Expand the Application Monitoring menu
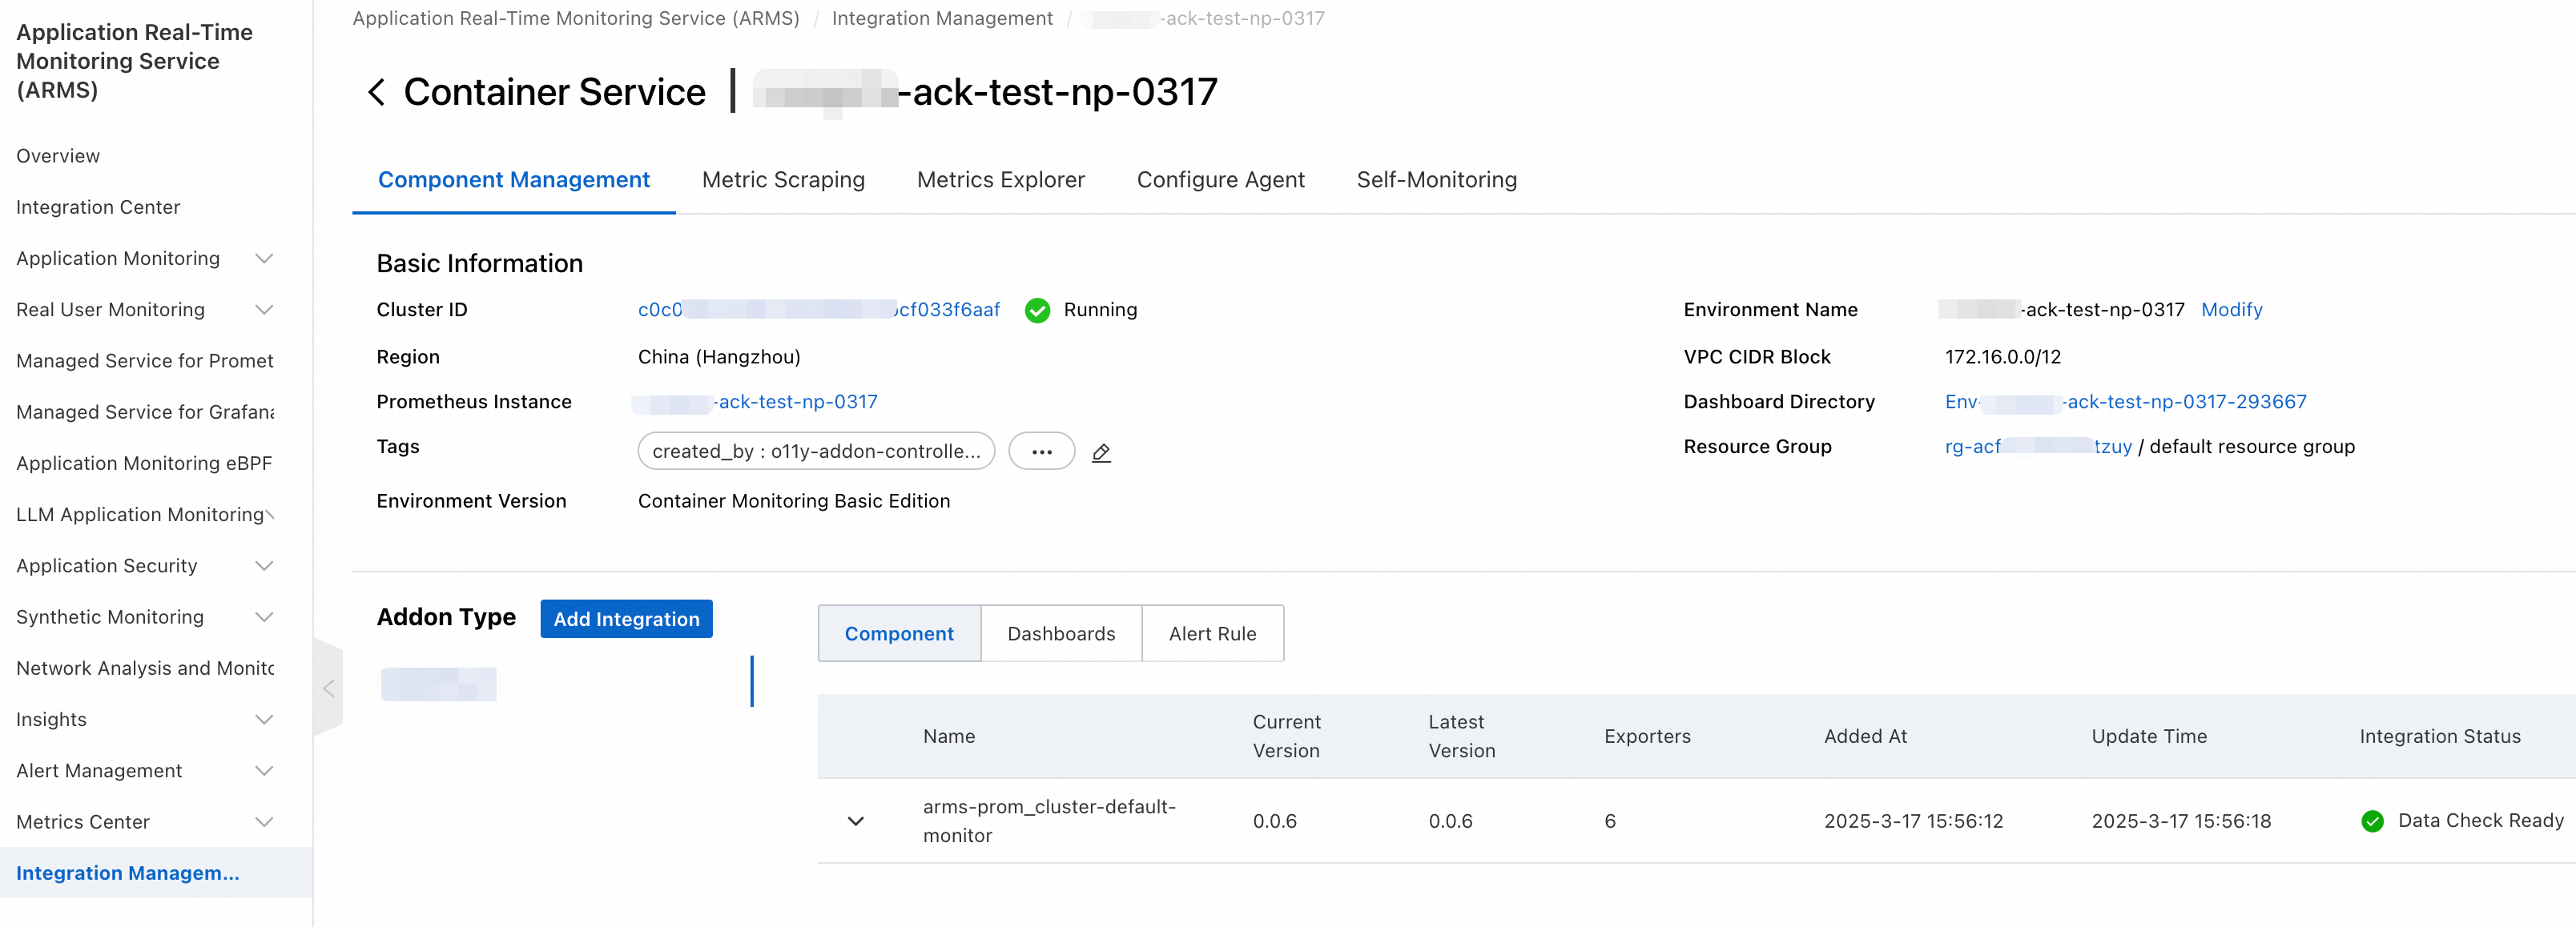Image resolution: width=2576 pixels, height=927 pixels. (x=264, y=259)
